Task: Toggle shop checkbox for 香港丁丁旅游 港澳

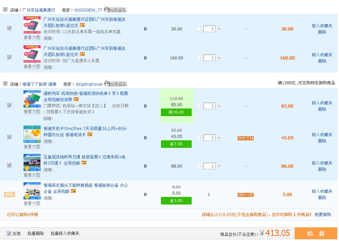Action: click(x=5, y=84)
